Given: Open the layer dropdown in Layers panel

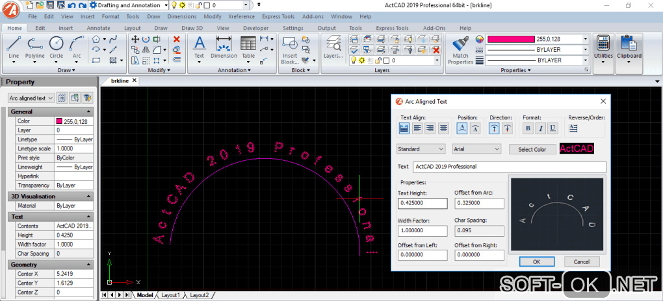Looking at the screenshot, I should (437, 61).
